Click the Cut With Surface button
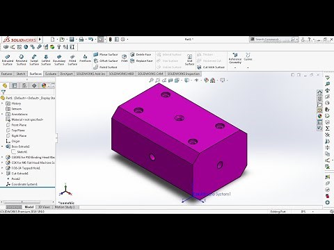 pyautogui.click(x=211, y=67)
